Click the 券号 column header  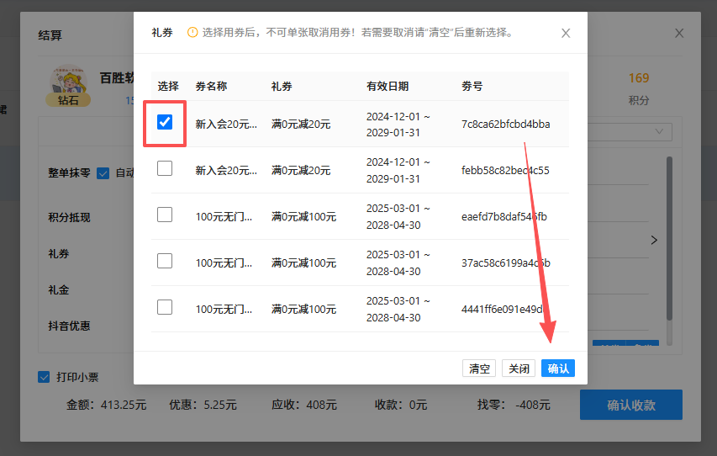tap(472, 86)
